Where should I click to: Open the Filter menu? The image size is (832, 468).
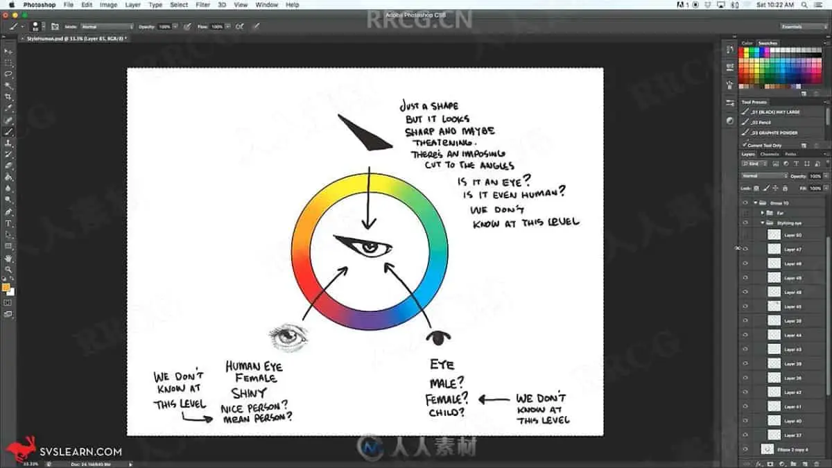click(202, 5)
